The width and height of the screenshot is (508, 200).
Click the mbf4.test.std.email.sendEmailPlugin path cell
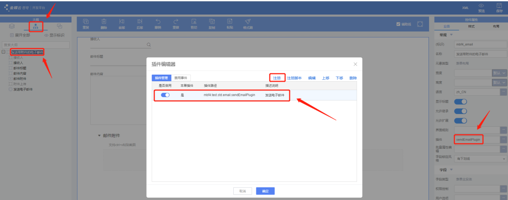(230, 95)
